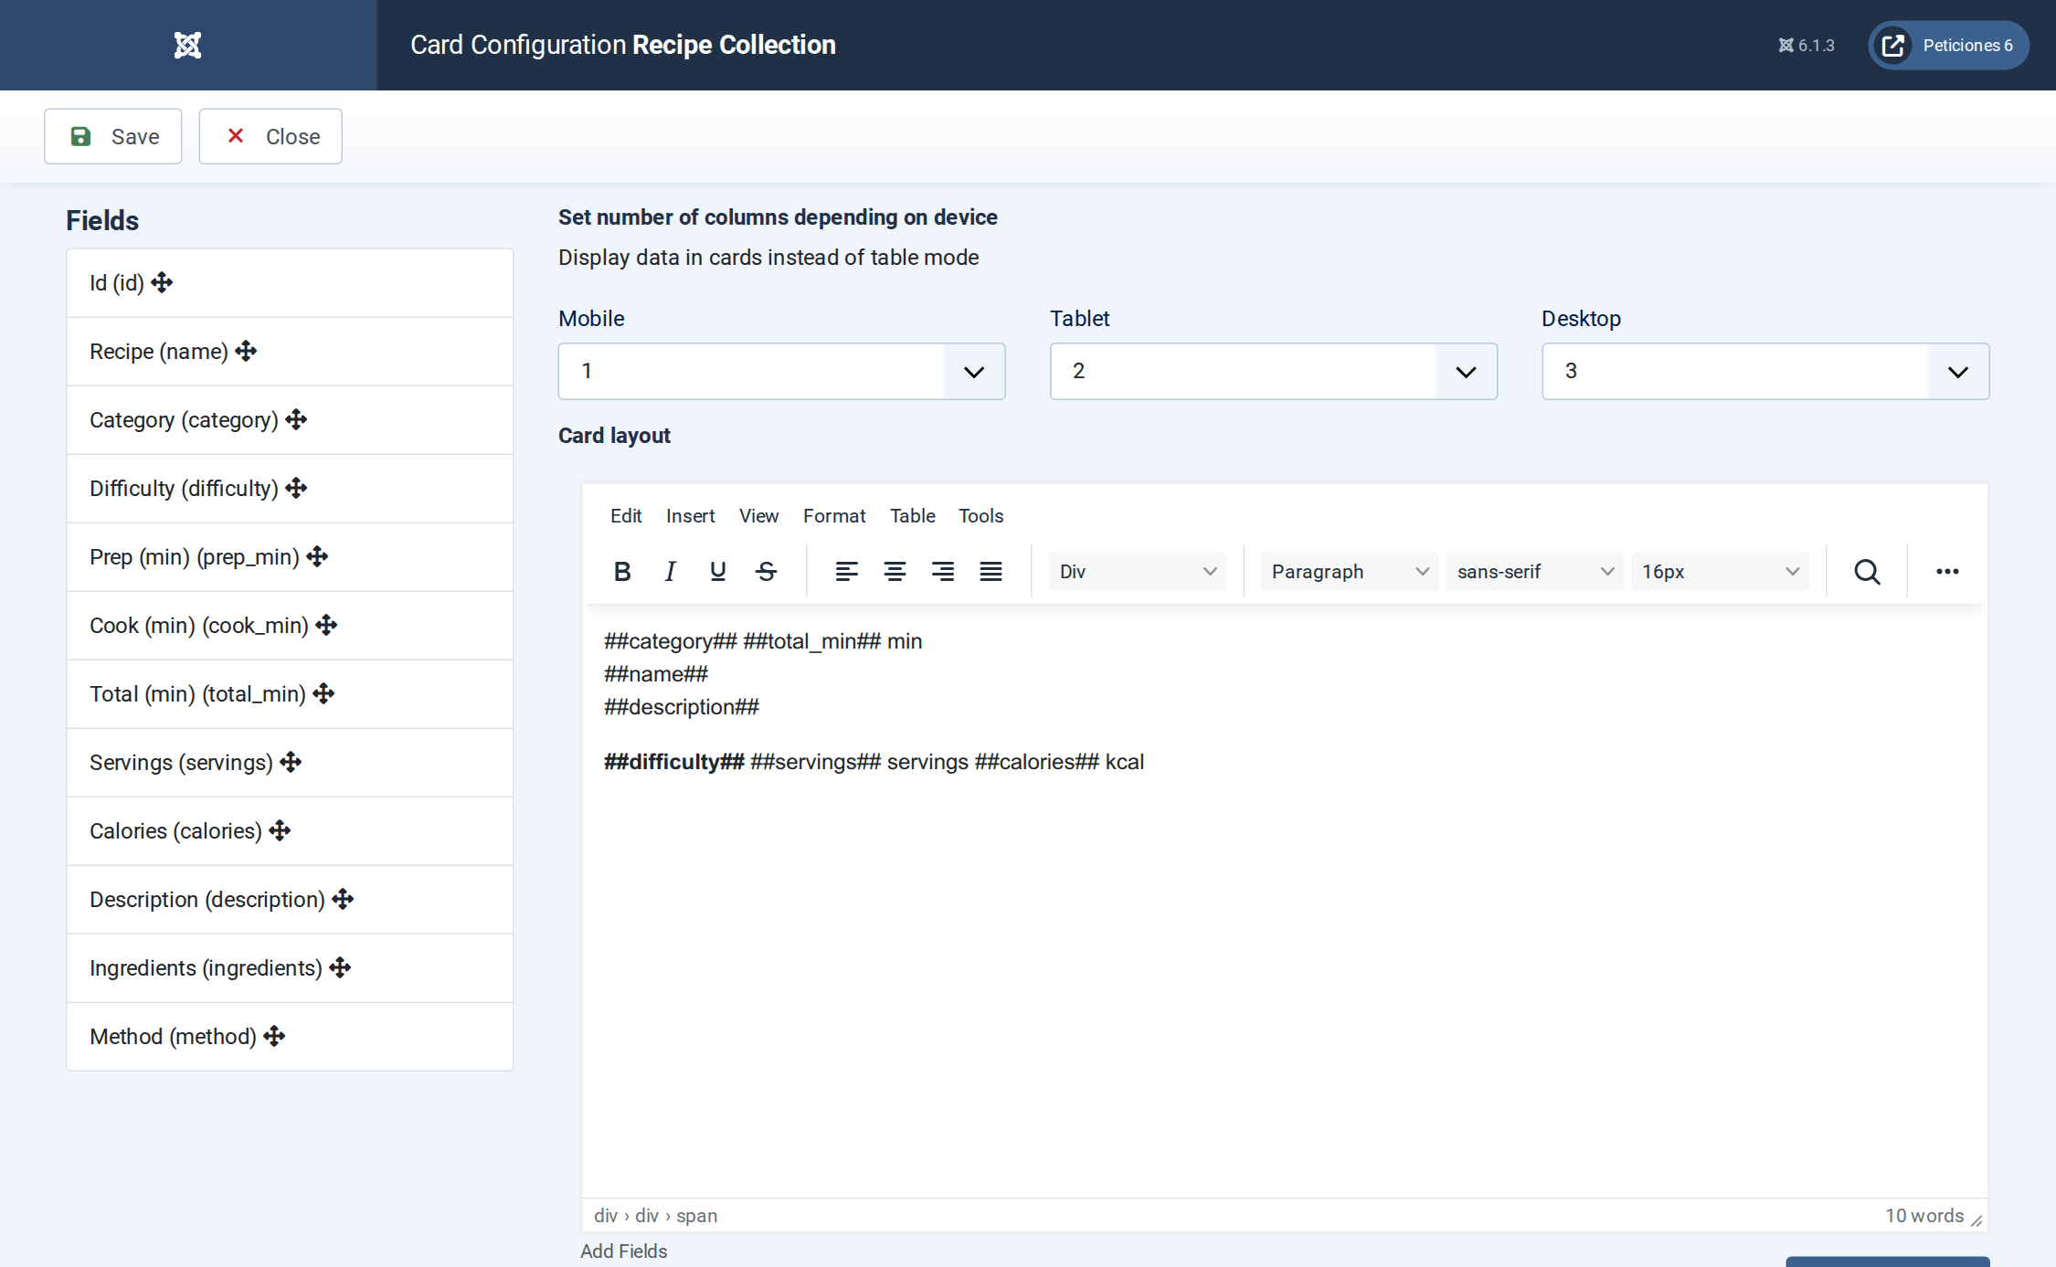Select the Recipe (name) field row
Viewport: 2056px width, 1267px height.
click(290, 352)
